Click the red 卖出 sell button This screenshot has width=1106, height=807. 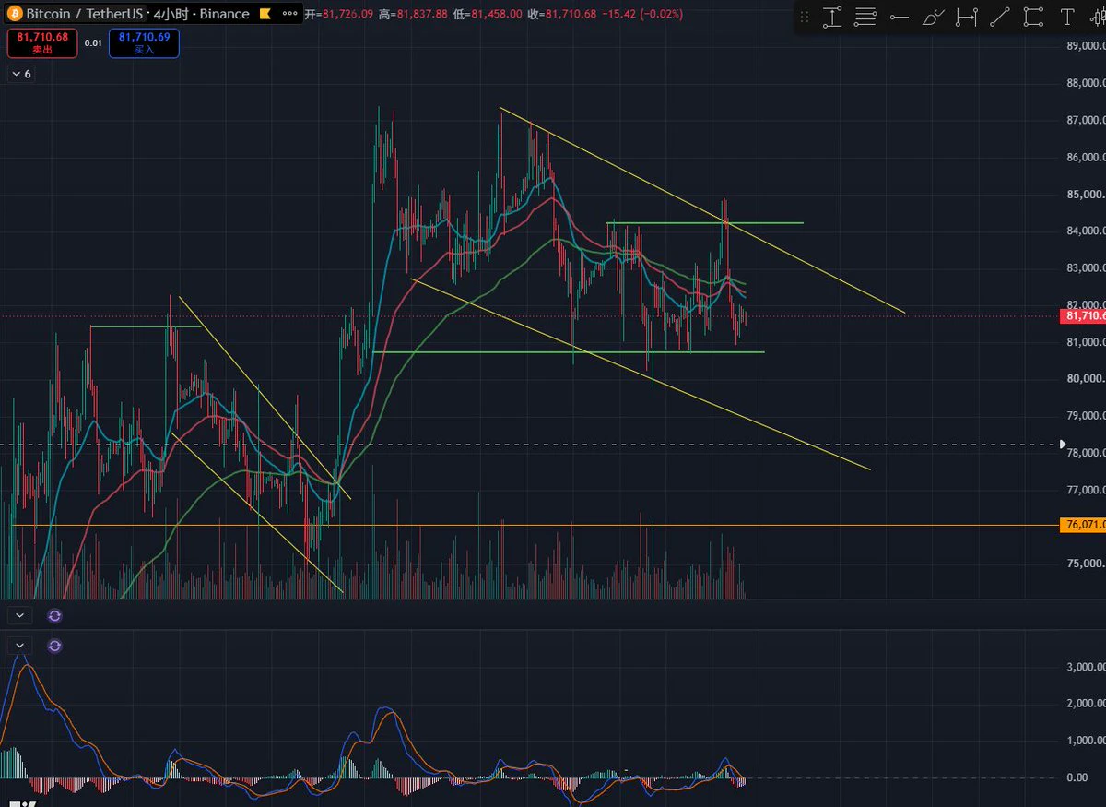tap(43, 43)
